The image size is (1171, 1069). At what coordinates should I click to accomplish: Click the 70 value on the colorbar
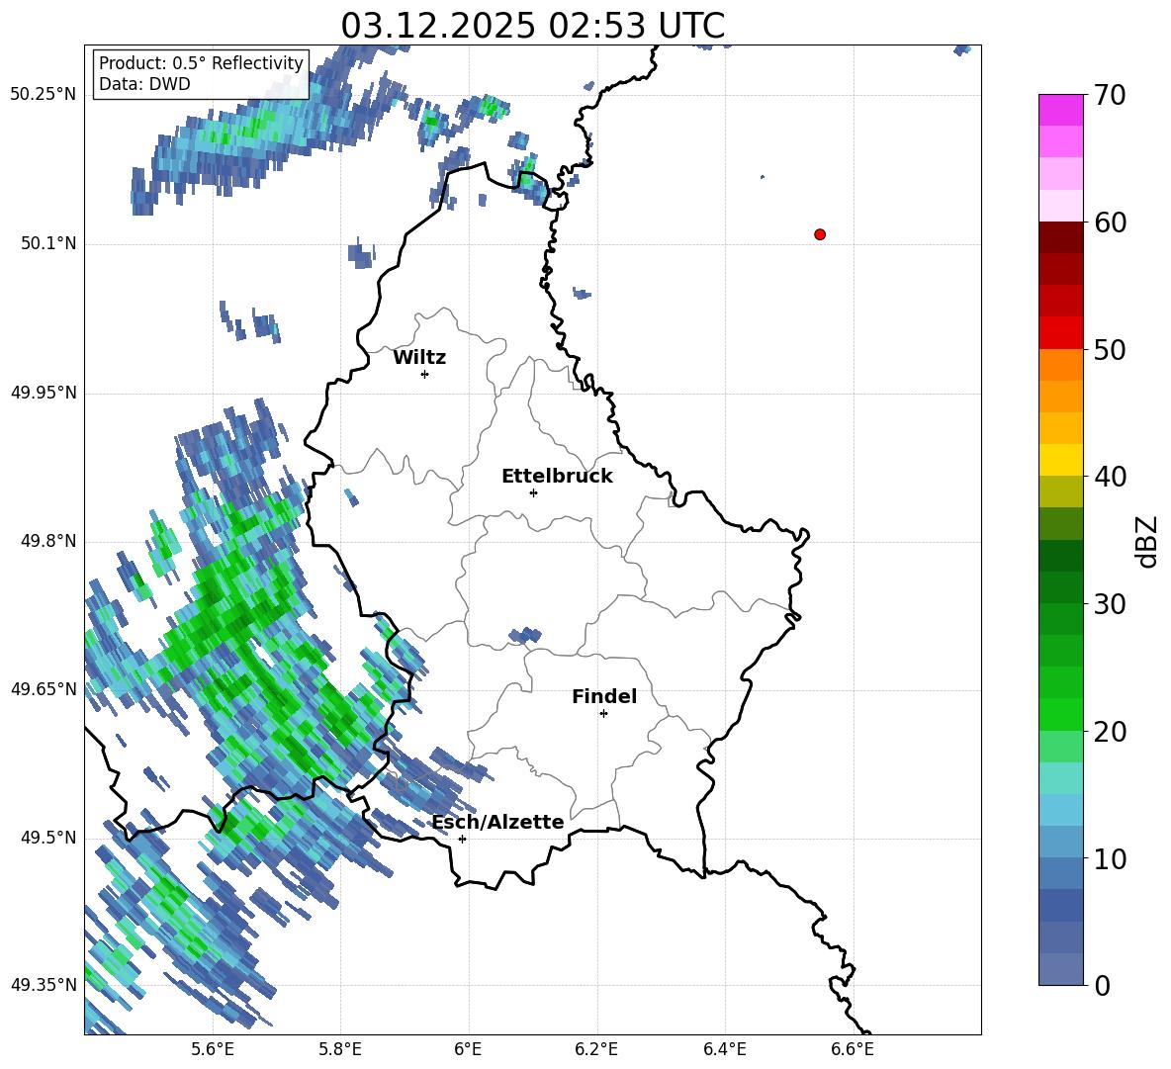tap(1109, 96)
